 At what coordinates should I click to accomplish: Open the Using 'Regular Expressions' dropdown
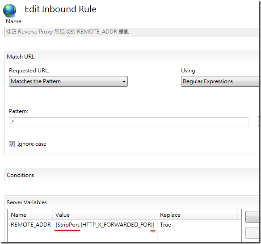coord(220,81)
